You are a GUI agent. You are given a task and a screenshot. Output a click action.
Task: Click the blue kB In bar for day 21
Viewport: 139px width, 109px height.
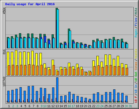90,101
